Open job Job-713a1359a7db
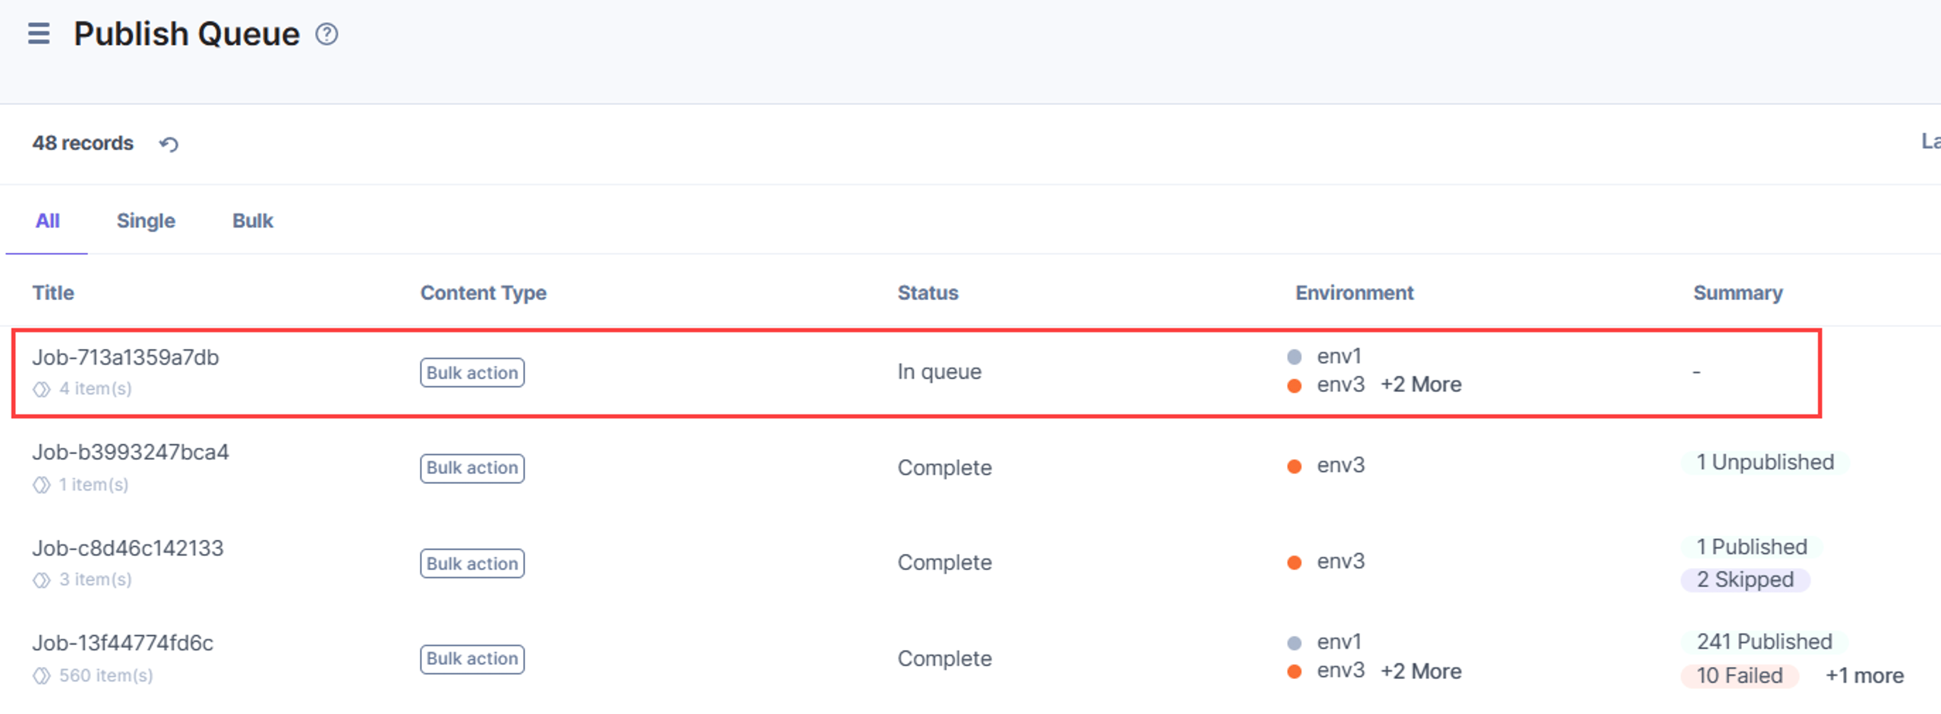The width and height of the screenshot is (1941, 714). [125, 357]
